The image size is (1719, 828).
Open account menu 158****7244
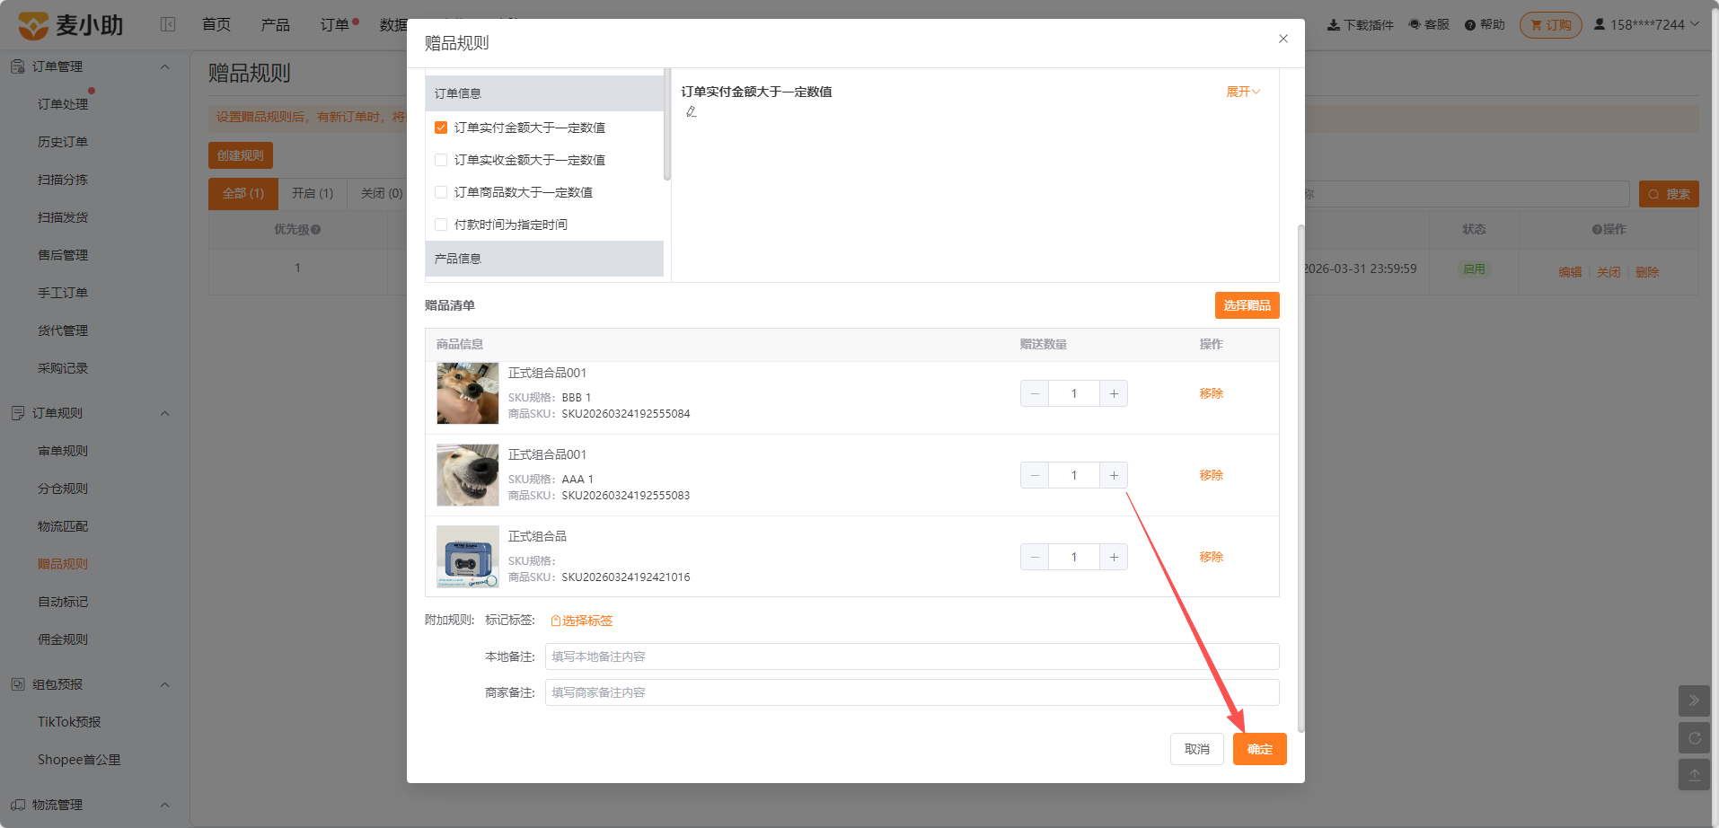(1646, 25)
